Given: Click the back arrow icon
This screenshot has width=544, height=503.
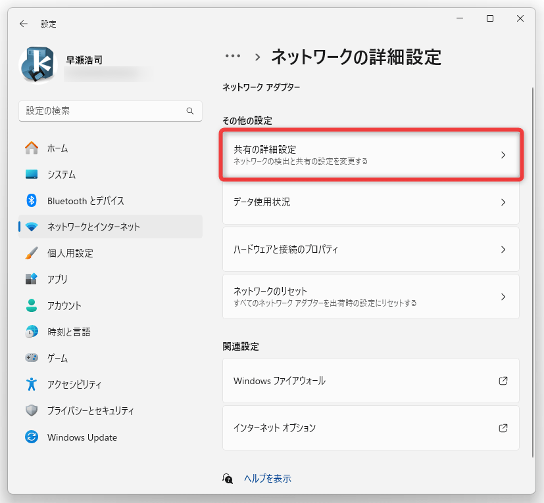Looking at the screenshot, I should pyautogui.click(x=24, y=24).
